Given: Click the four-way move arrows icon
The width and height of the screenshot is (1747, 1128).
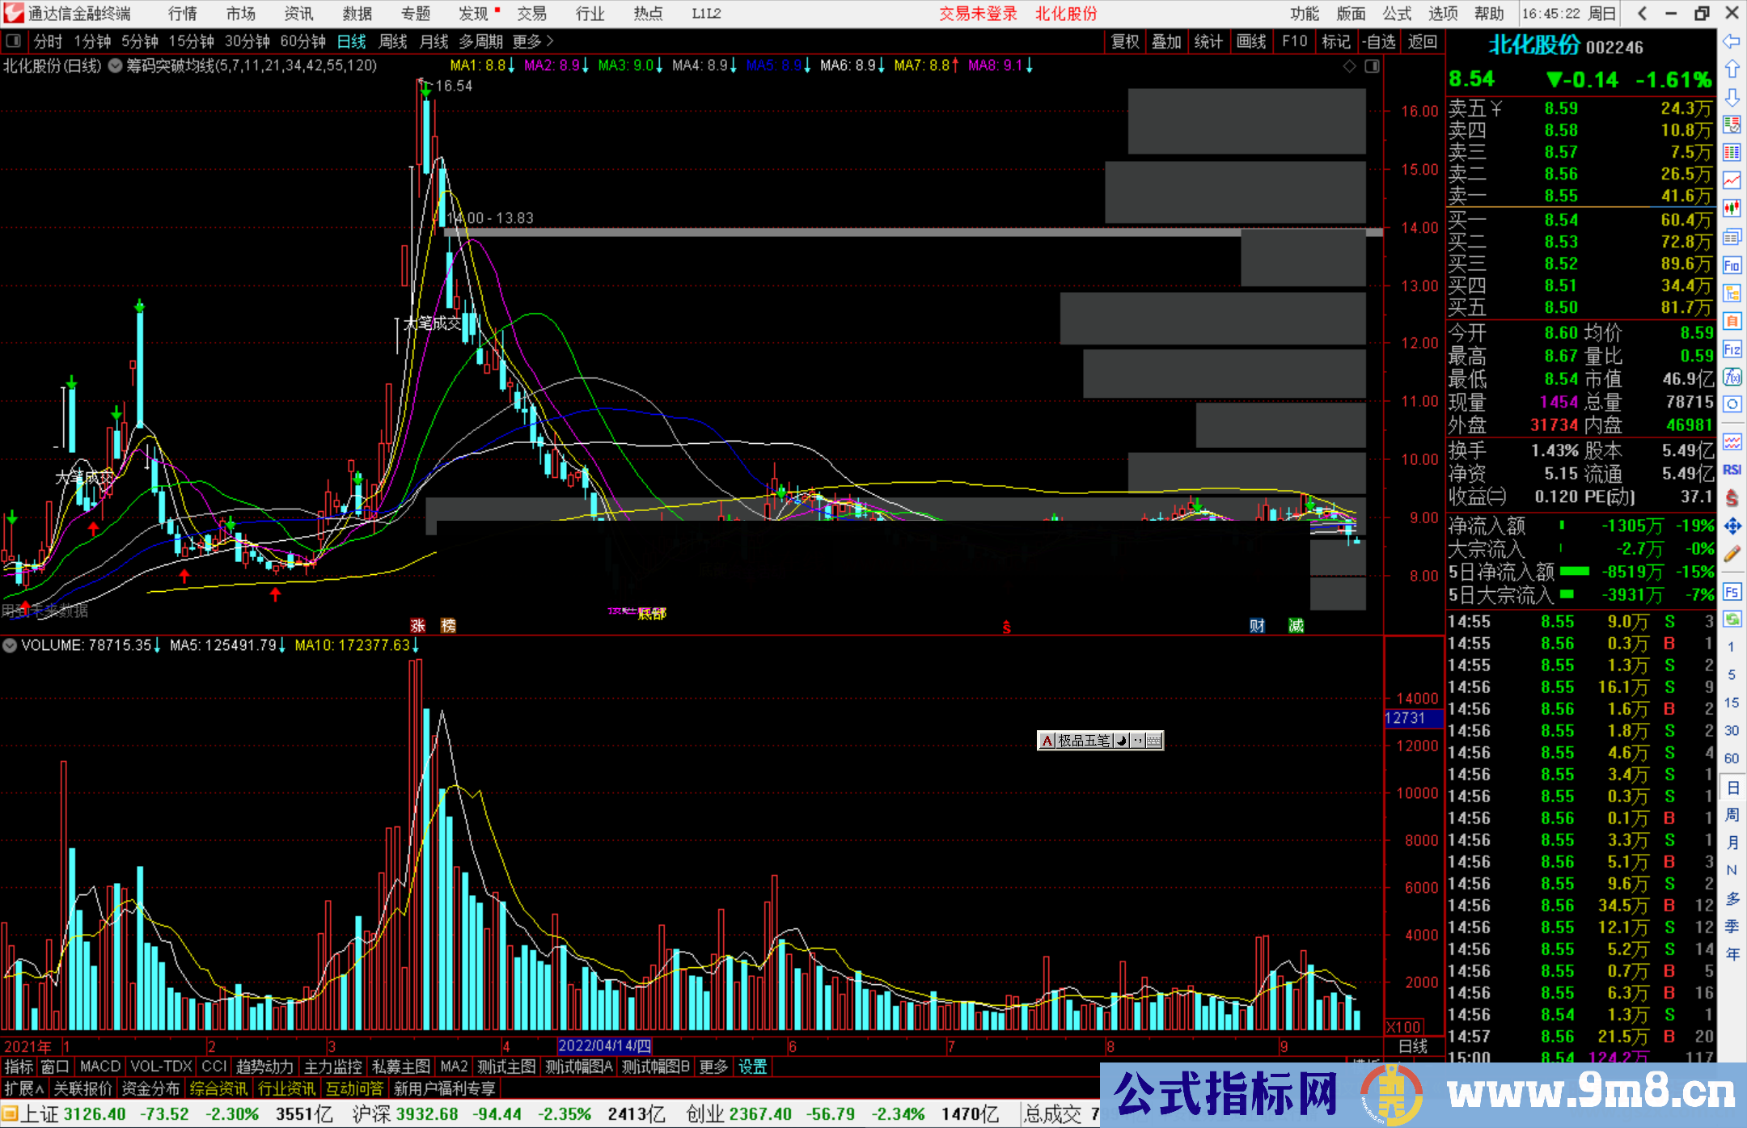Looking at the screenshot, I should [x=1732, y=526].
